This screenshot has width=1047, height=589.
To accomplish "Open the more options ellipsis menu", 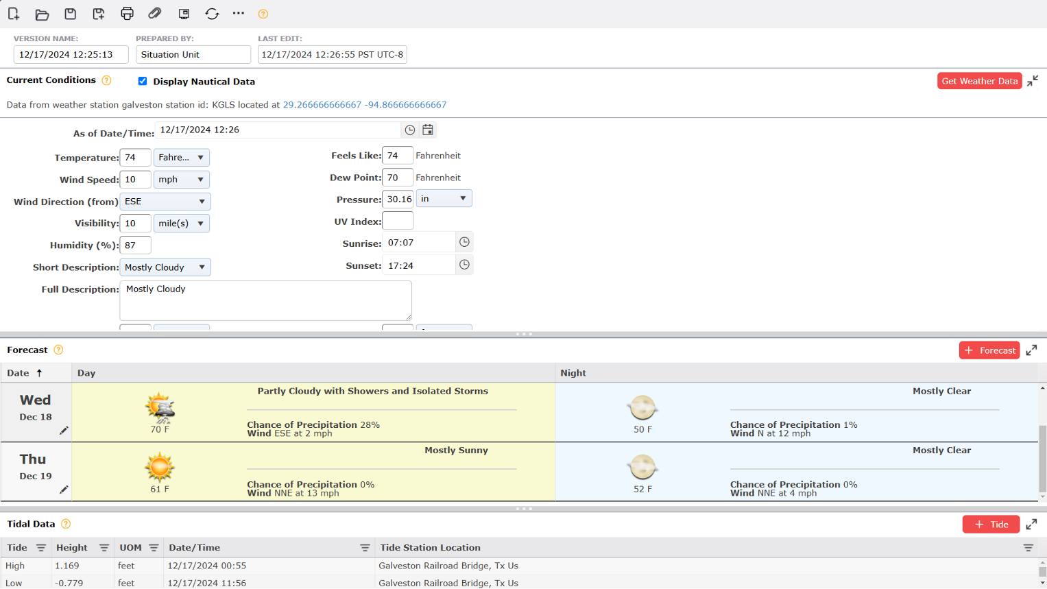I will [238, 14].
